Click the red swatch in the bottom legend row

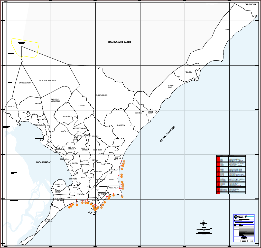pyautogui.click(x=218, y=193)
